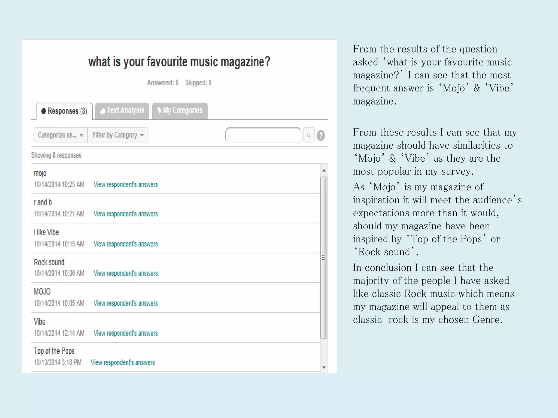Screen dimensions: 558x418
Task: Select the Rock sound response row
Action: coord(49,262)
